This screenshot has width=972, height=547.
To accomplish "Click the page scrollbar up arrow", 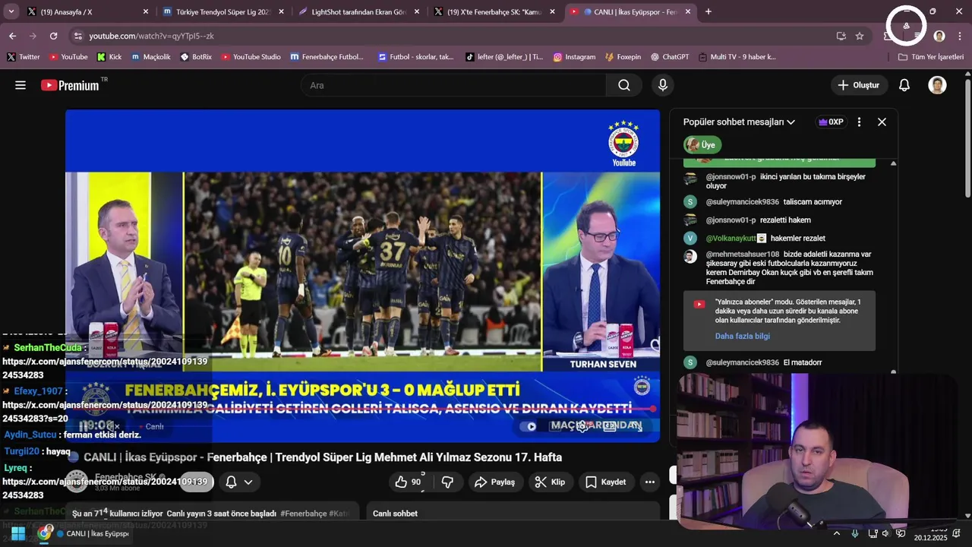I will point(967,74).
